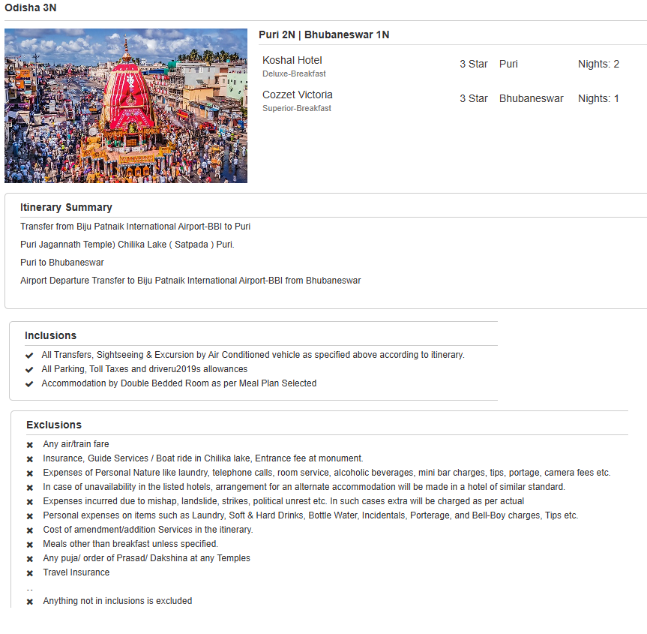Click Cost of amendment/addition Services text
This screenshot has height=634, width=647.
[148, 530]
